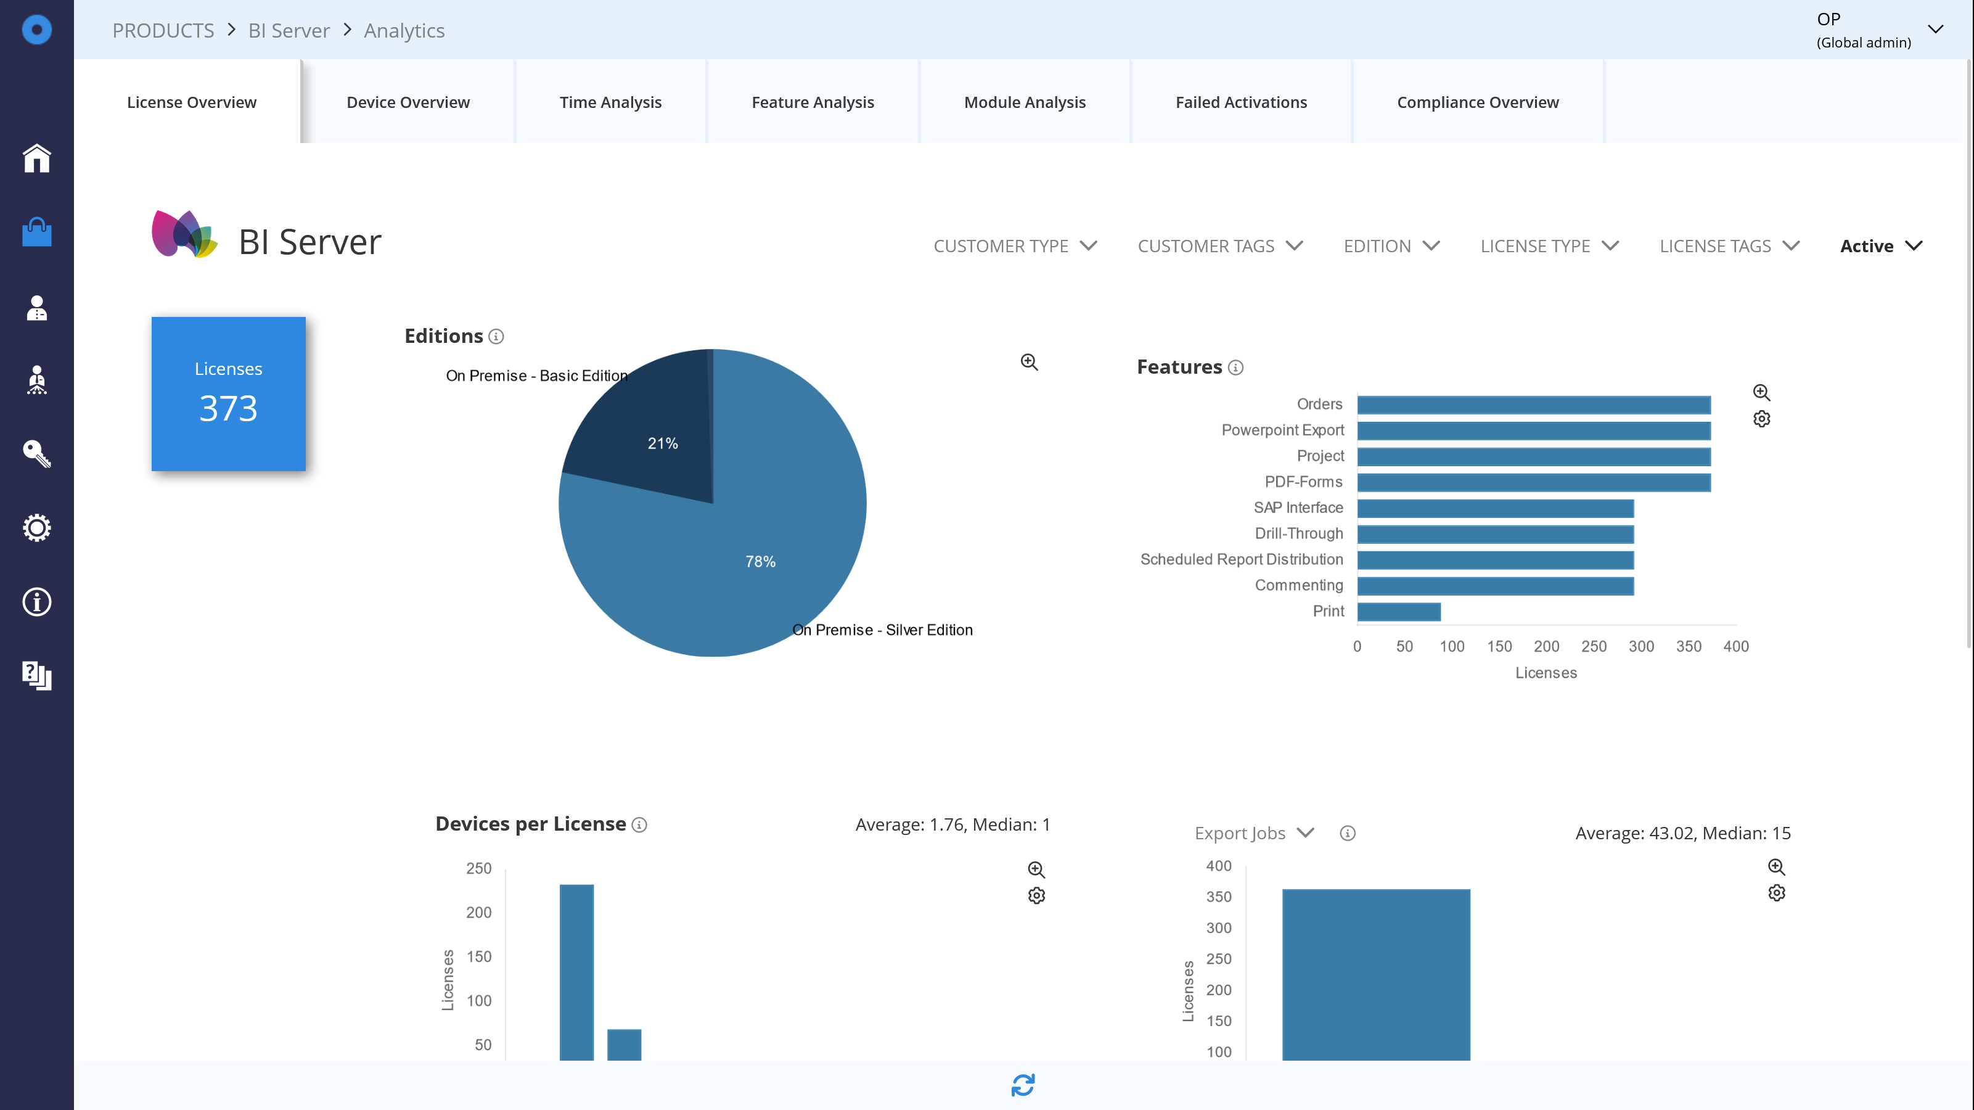The height and width of the screenshot is (1110, 1974).
Task: Expand the CUSTOMER TYPE filter
Action: pyautogui.click(x=1015, y=246)
